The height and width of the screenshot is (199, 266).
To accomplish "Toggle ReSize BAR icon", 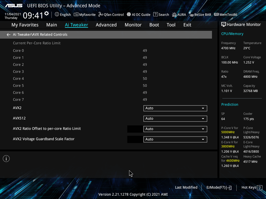I will (191, 15).
